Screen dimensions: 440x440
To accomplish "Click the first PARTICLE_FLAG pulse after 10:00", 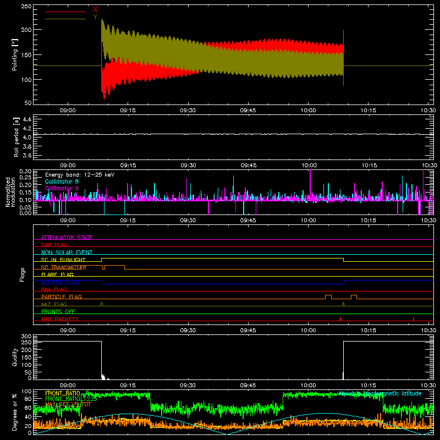I will [328, 297].
